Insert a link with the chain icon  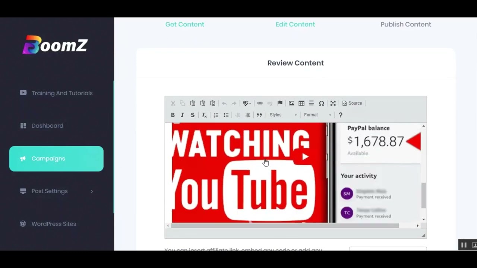[260, 103]
